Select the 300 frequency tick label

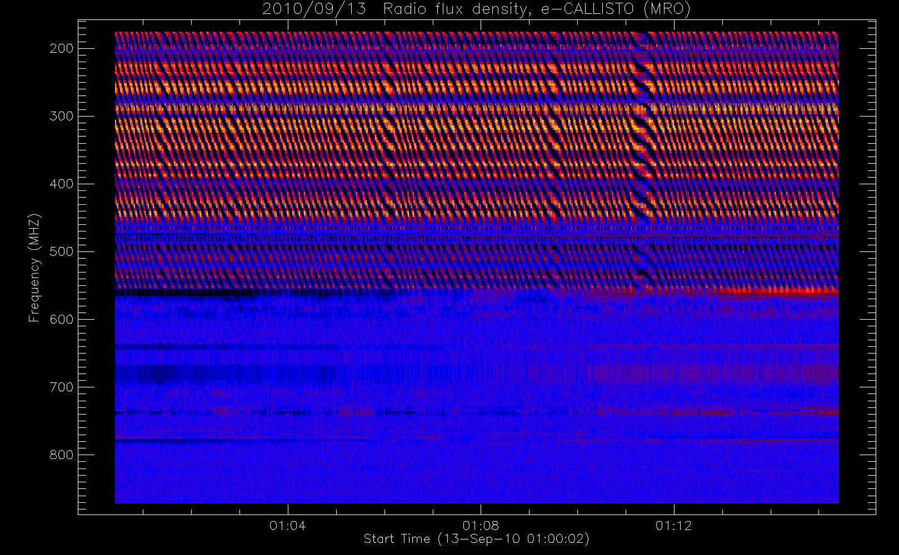click(x=62, y=116)
